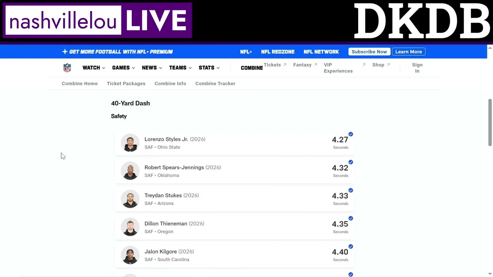Open Robert Spears-Jennings headshot photo
The height and width of the screenshot is (277, 493).
[130, 171]
